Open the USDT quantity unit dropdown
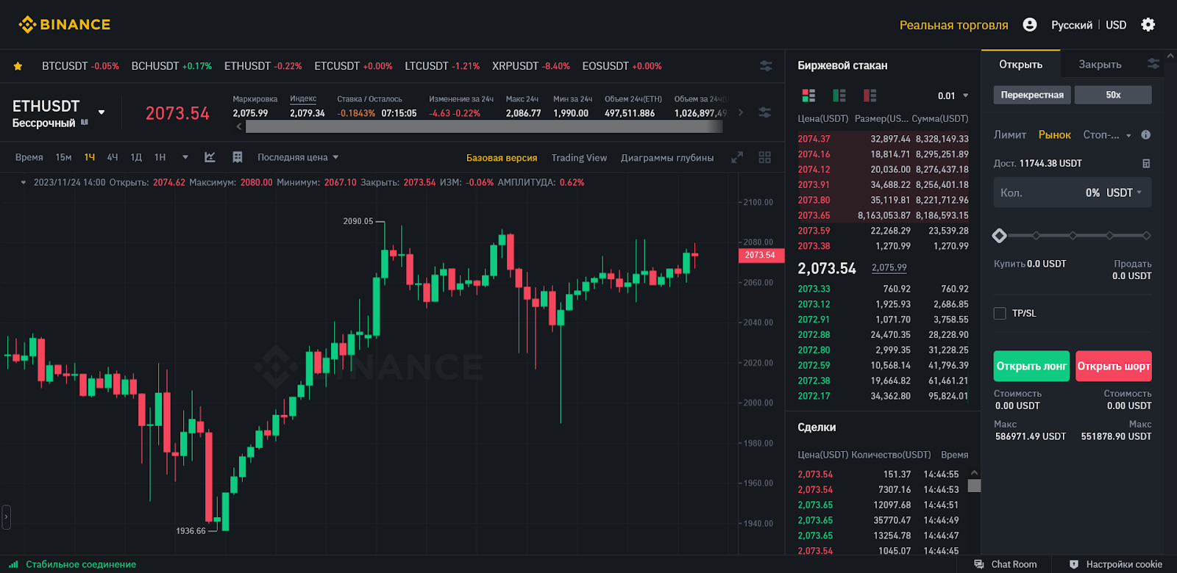1177x573 pixels. (1124, 192)
